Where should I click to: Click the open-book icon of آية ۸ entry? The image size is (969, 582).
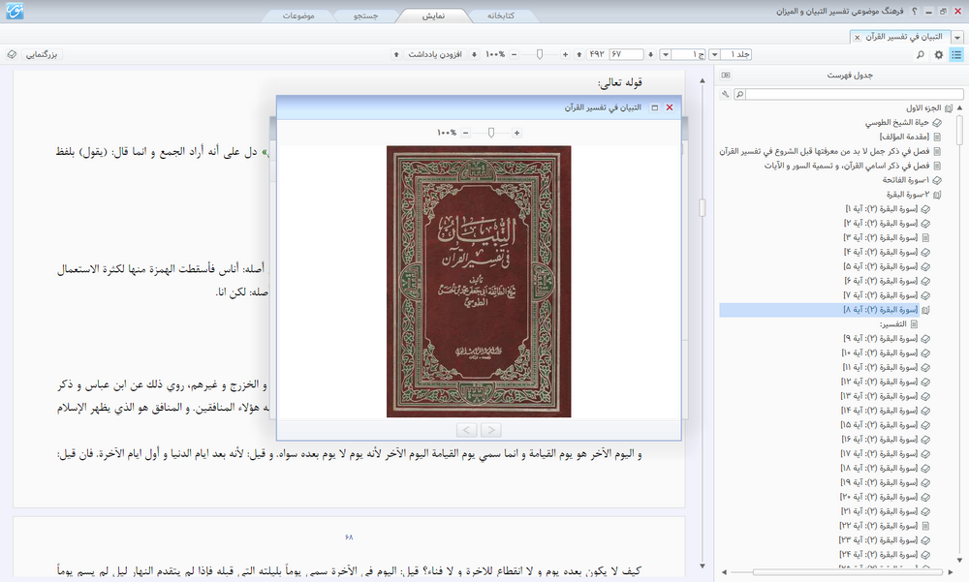(x=925, y=310)
